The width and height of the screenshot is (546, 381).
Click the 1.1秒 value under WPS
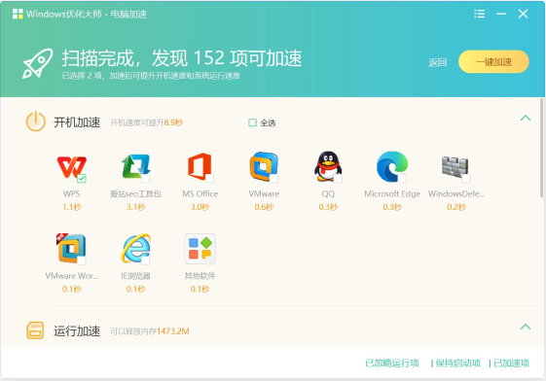tap(72, 207)
